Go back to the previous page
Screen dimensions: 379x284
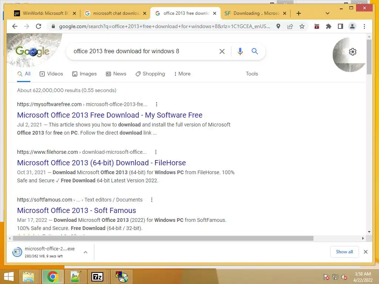click(15, 26)
